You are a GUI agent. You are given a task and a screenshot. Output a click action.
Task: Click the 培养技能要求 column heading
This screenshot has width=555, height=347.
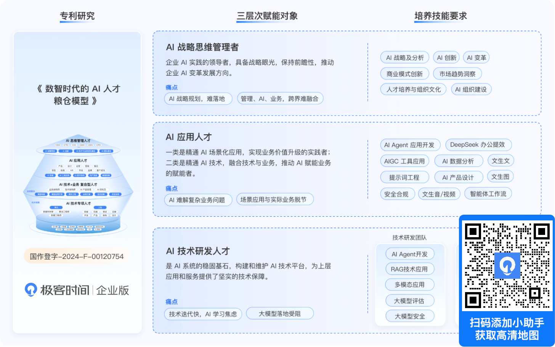441,16
